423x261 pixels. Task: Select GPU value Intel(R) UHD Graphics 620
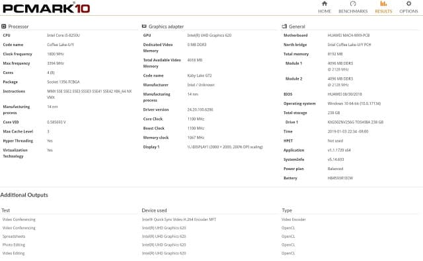tap(210, 35)
